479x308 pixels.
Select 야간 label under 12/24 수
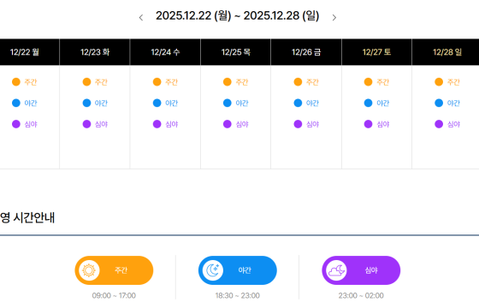172,103
